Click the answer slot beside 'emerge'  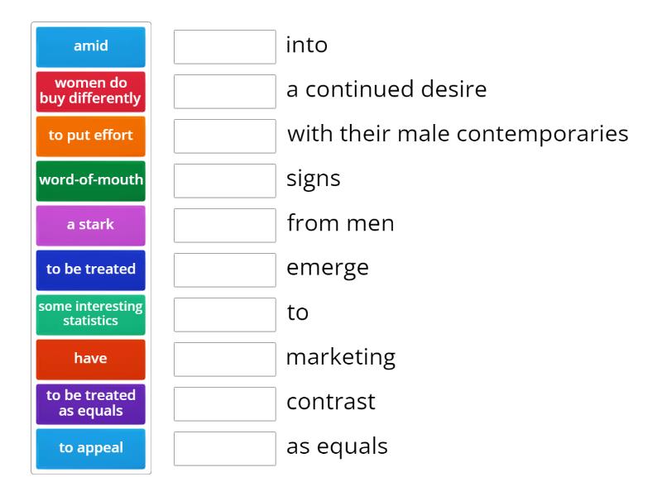(x=225, y=270)
